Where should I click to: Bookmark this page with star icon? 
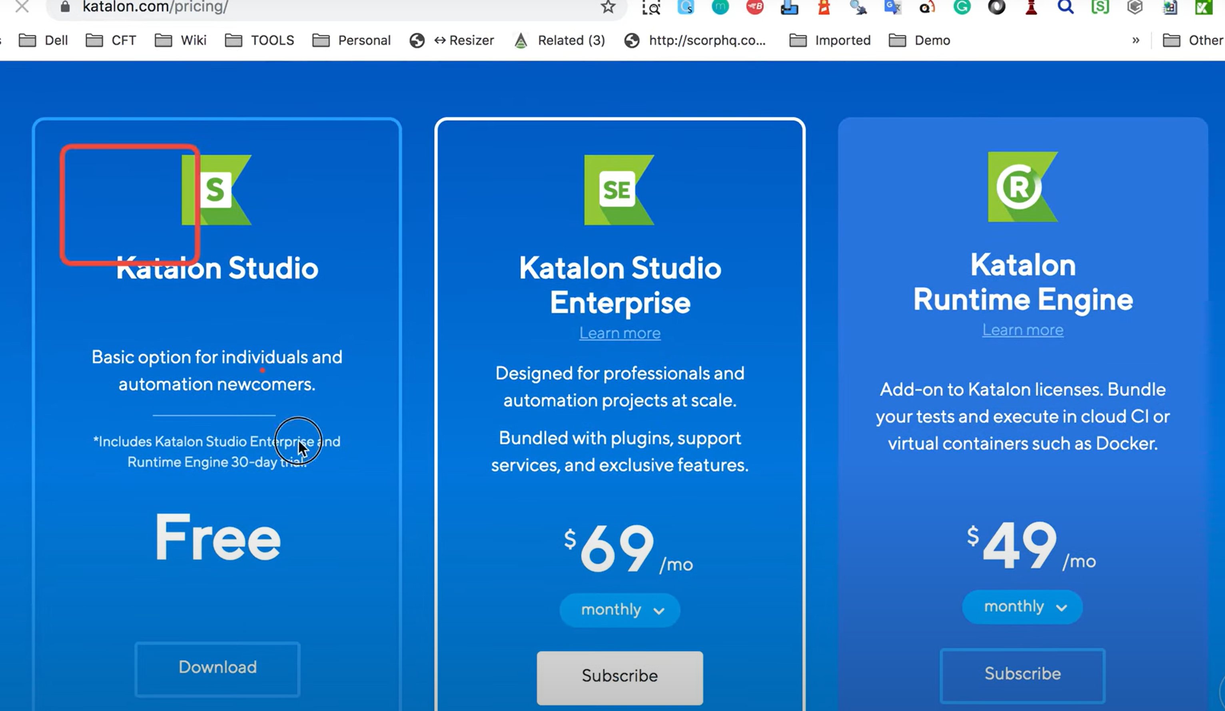coord(608,7)
